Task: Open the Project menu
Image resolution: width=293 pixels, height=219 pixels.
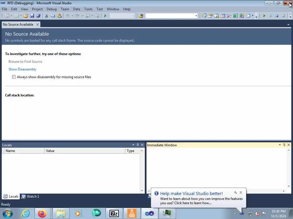Action: pos(37,9)
